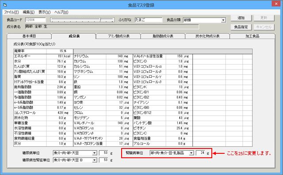Switch to the アミノ酸成分表 tab
283x175 pixels.
coord(119,36)
